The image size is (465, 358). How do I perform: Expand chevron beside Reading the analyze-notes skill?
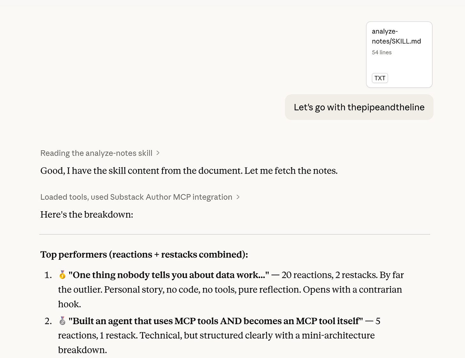pyautogui.click(x=158, y=153)
